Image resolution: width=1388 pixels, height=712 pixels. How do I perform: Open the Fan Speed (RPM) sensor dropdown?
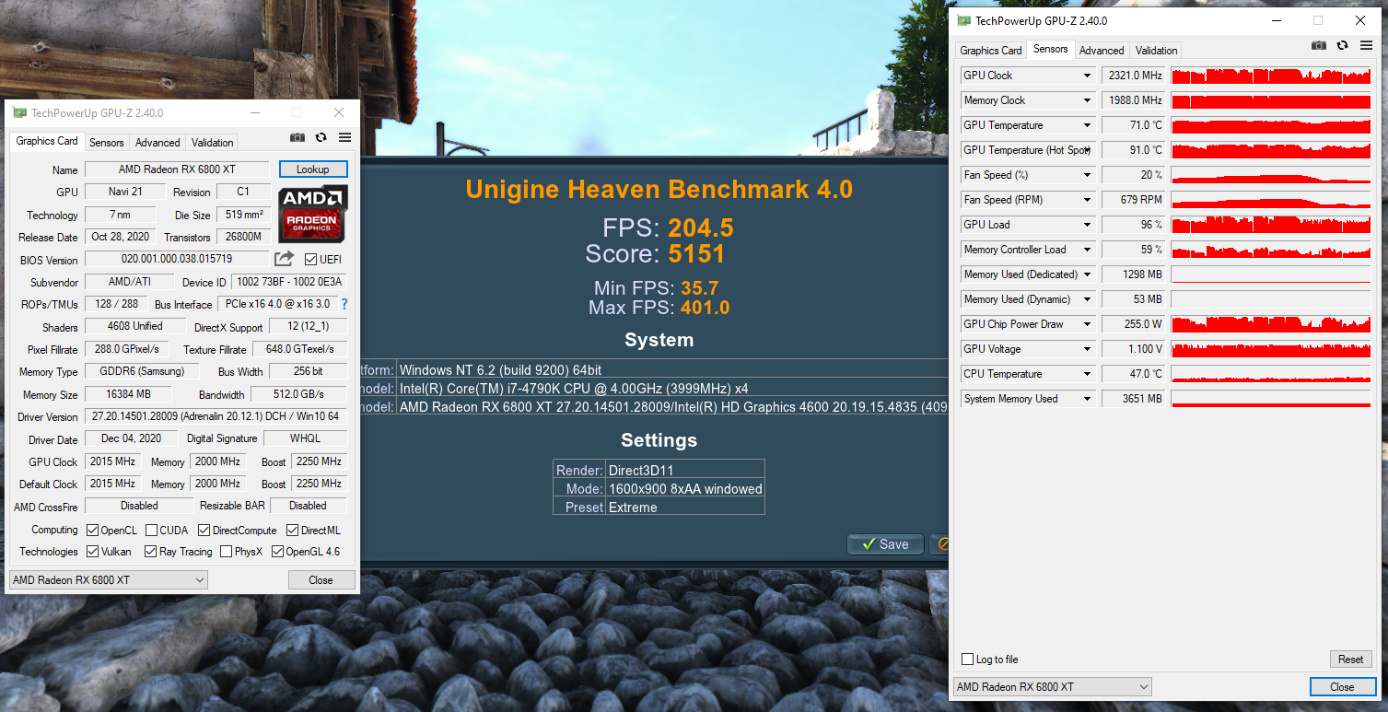1087,200
